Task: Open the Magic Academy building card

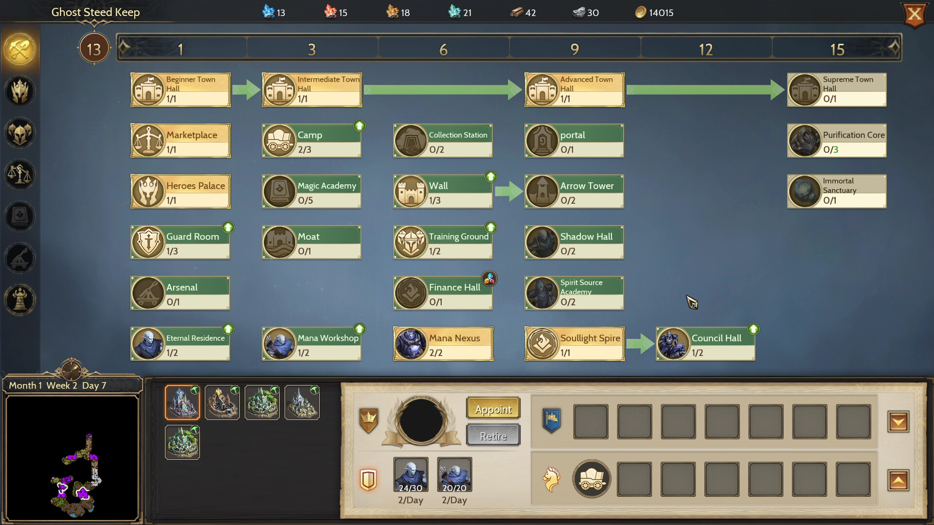Action: pyautogui.click(x=311, y=191)
